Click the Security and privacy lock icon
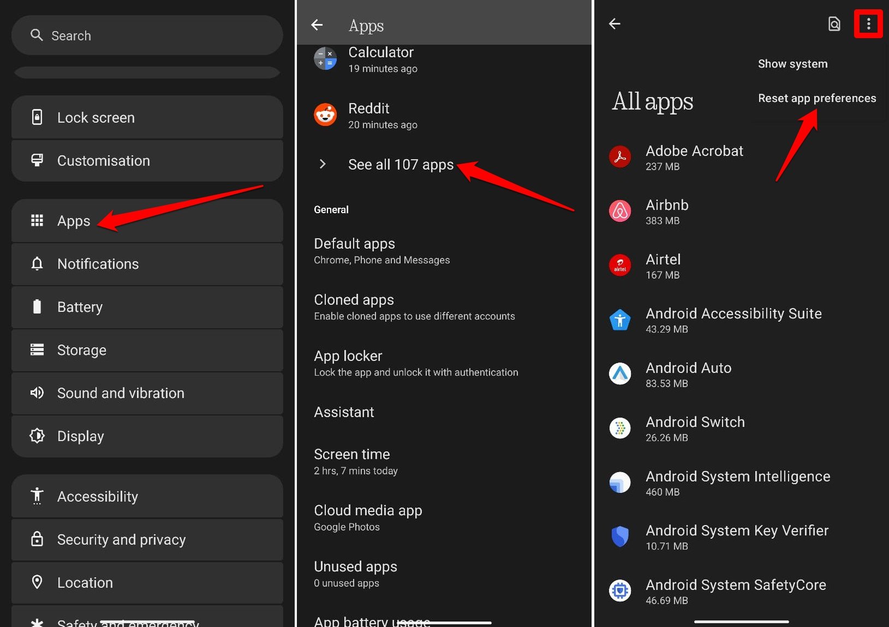The height and width of the screenshot is (627, 889). tap(37, 539)
